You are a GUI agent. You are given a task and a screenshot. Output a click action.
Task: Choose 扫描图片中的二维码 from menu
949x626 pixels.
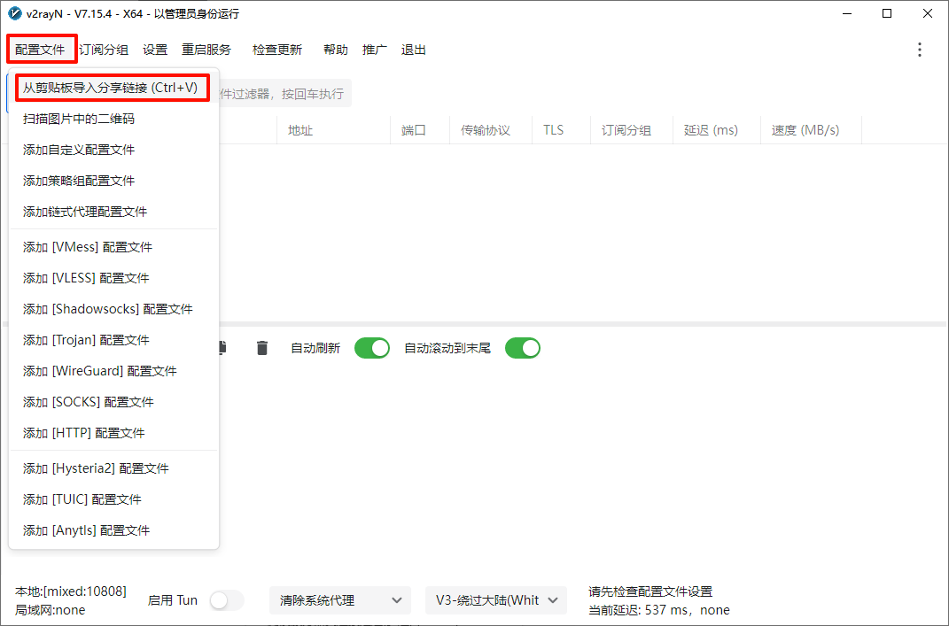[x=79, y=119]
